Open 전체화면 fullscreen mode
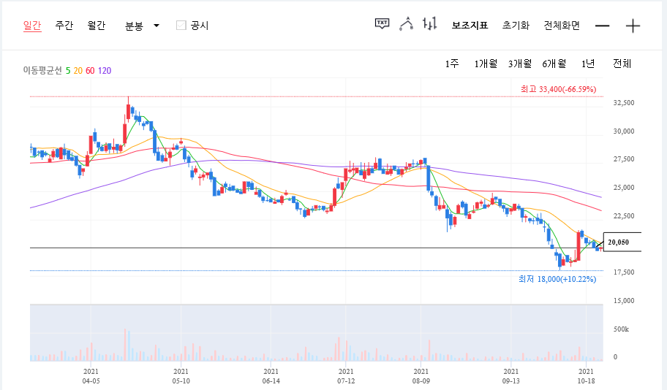 (562, 26)
